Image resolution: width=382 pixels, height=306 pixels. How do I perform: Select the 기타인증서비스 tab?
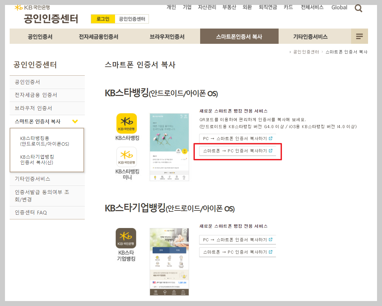[x=311, y=37]
